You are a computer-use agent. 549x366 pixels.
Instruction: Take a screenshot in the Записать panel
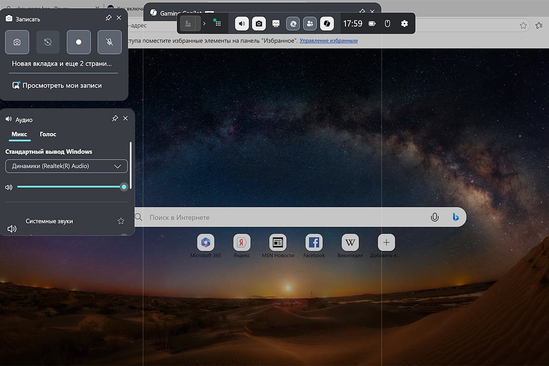tap(17, 42)
